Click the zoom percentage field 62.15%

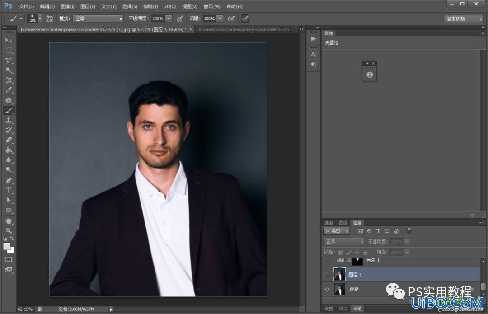tap(25, 309)
